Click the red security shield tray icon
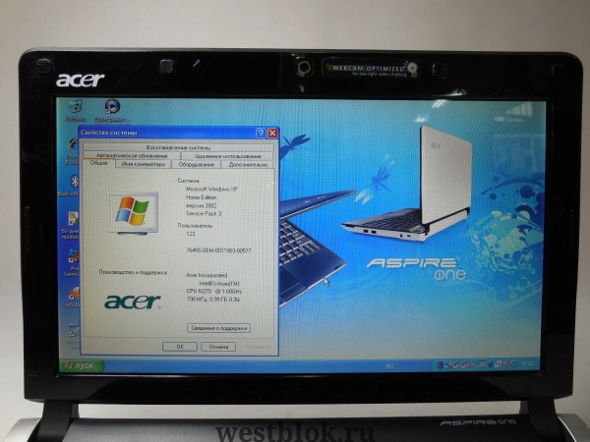 (x=506, y=364)
